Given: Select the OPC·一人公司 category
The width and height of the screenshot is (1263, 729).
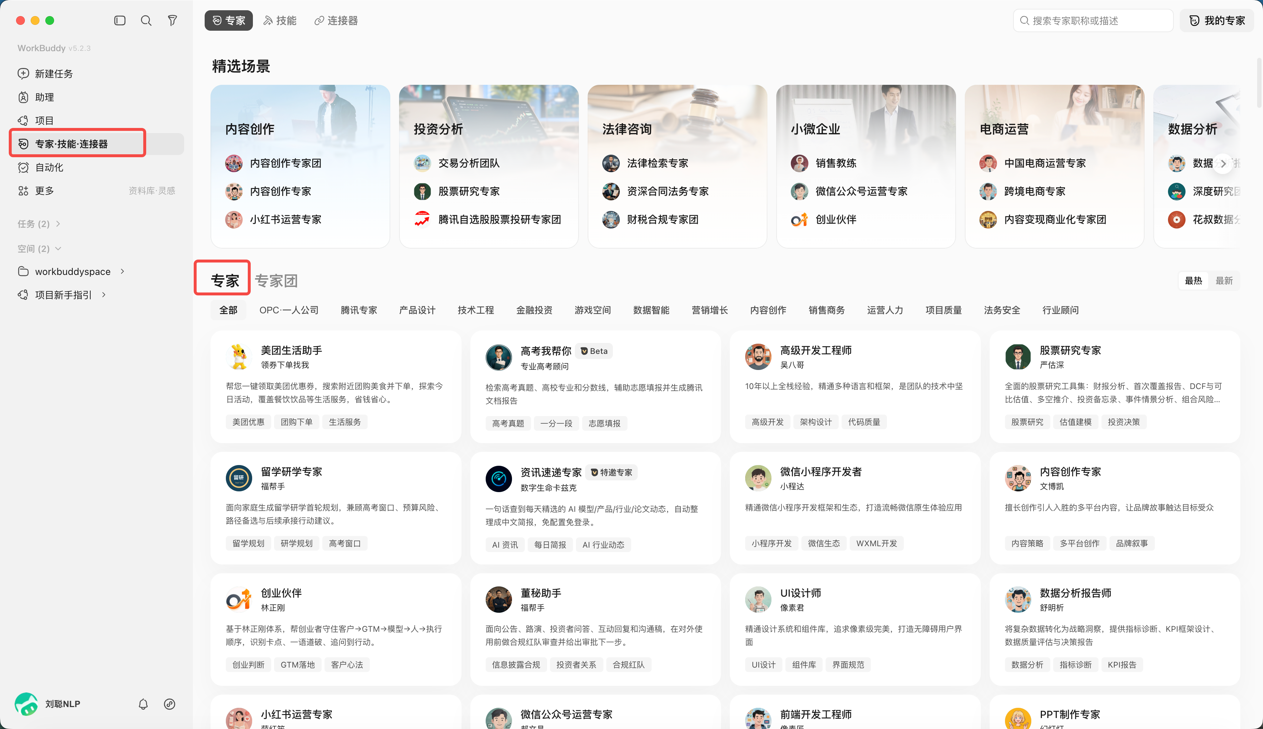Looking at the screenshot, I should 289,310.
